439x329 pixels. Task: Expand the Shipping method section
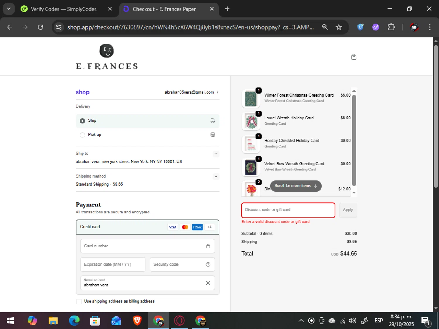pyautogui.click(x=216, y=176)
